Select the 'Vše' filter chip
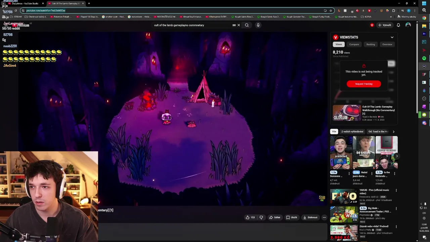This screenshot has width=430, height=242. [334, 131]
